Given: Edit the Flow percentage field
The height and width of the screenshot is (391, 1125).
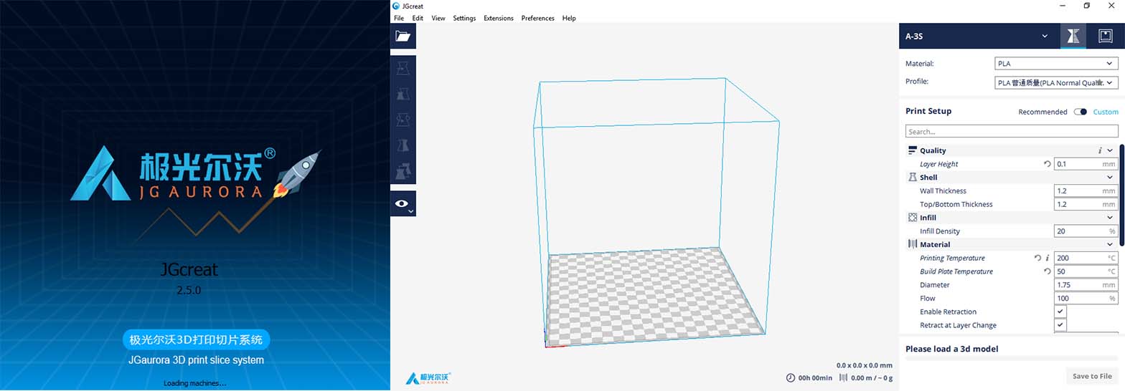Looking at the screenshot, I should [x=1086, y=298].
